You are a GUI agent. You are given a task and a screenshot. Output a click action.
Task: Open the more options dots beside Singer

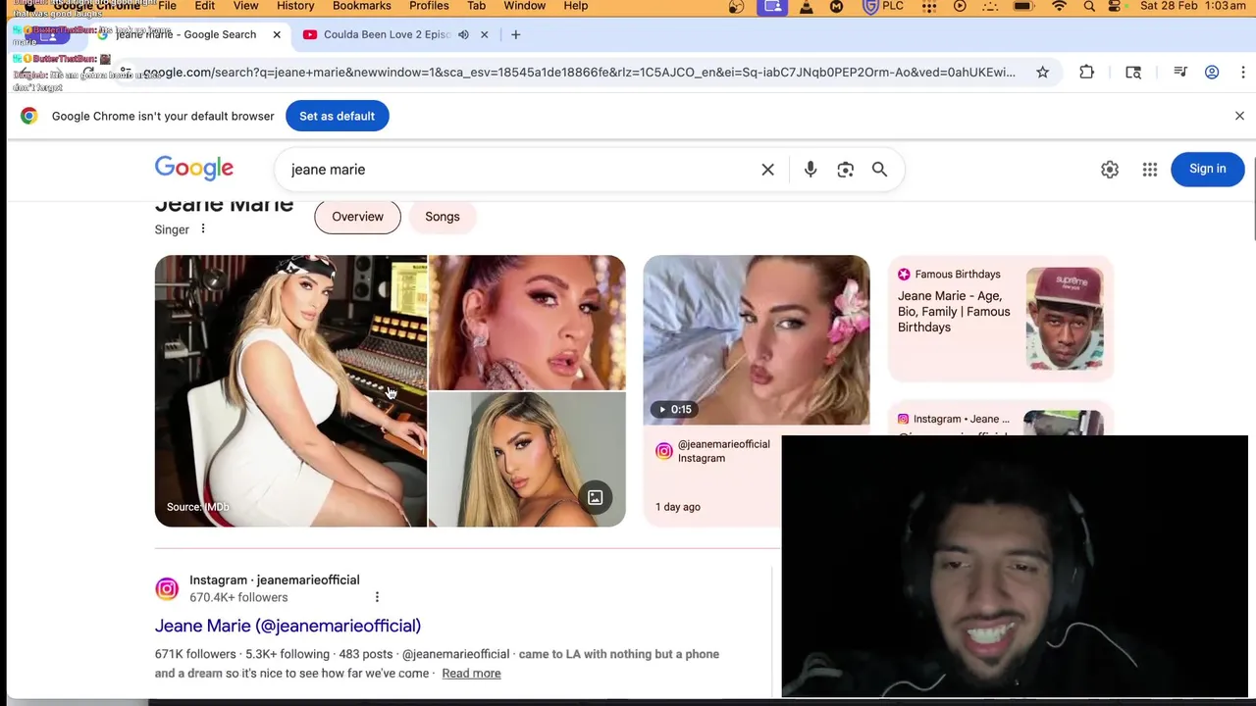(x=203, y=229)
